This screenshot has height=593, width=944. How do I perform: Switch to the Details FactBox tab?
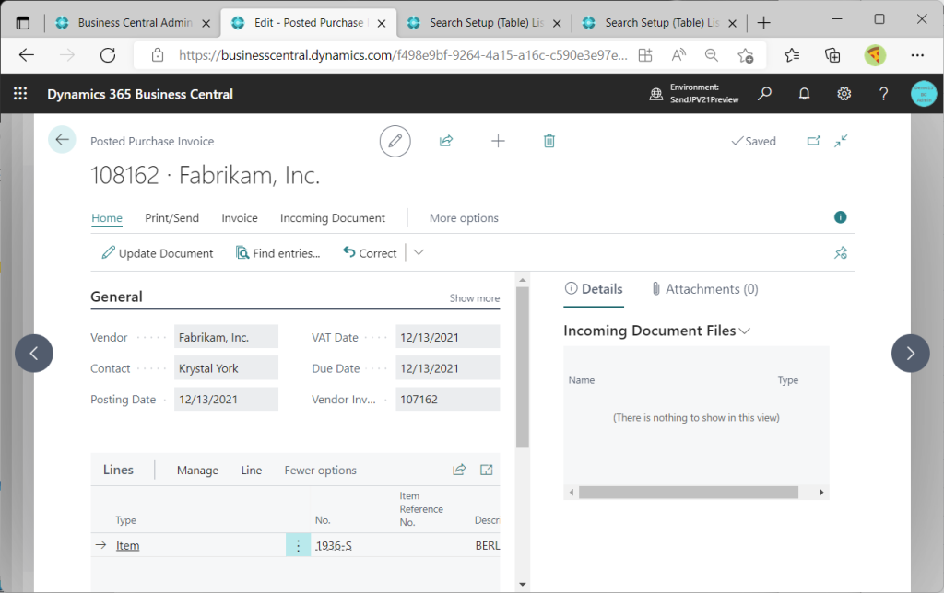[594, 289]
